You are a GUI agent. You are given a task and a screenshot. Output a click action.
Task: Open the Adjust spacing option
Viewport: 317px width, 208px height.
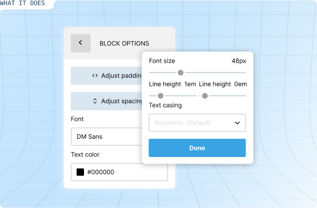click(106, 101)
